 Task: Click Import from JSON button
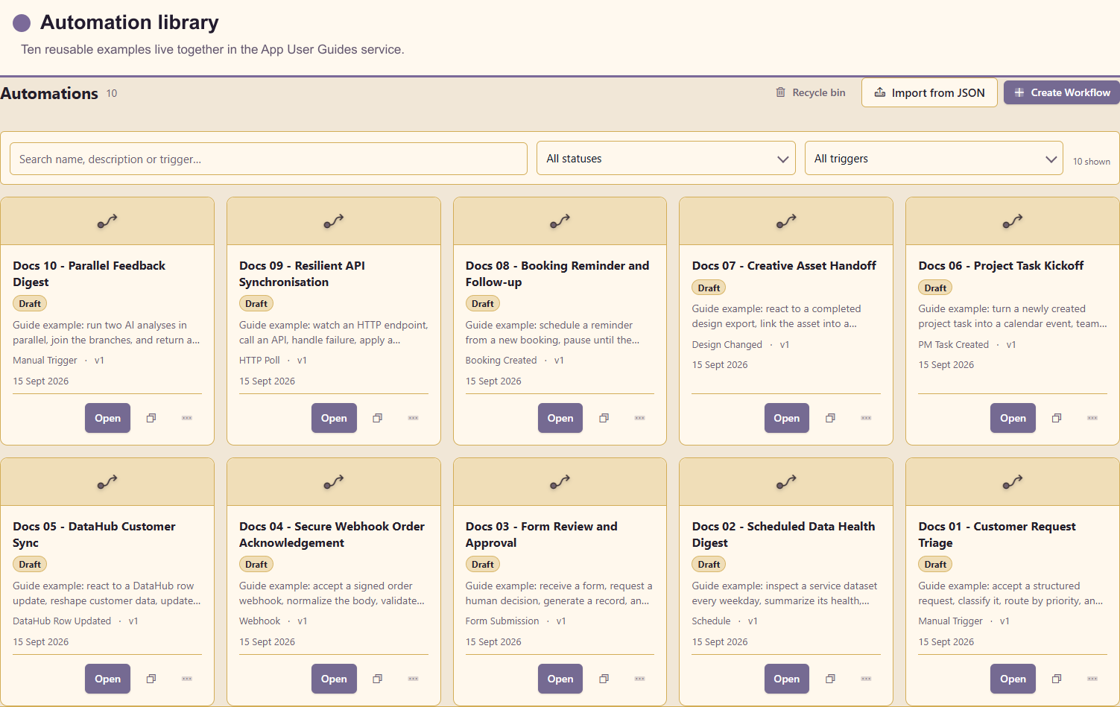929,92
